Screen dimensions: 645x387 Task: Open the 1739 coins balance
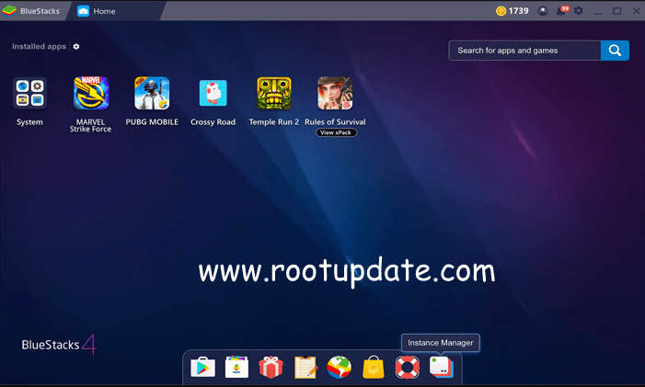[x=513, y=11]
